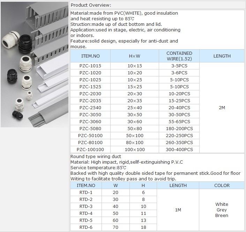Click the wiring duct product photo
Image resolution: width=246 pixels, height=232 pixels.
click(35, 65)
